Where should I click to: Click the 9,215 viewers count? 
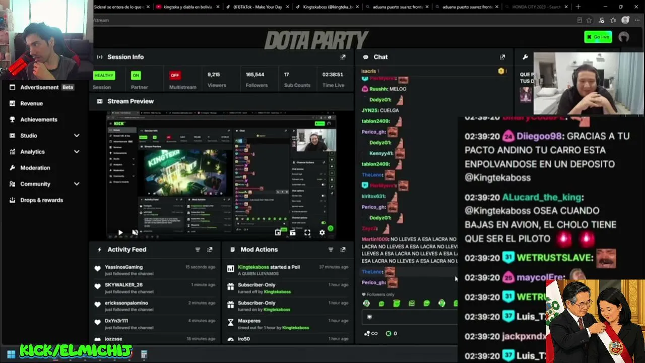click(x=214, y=75)
